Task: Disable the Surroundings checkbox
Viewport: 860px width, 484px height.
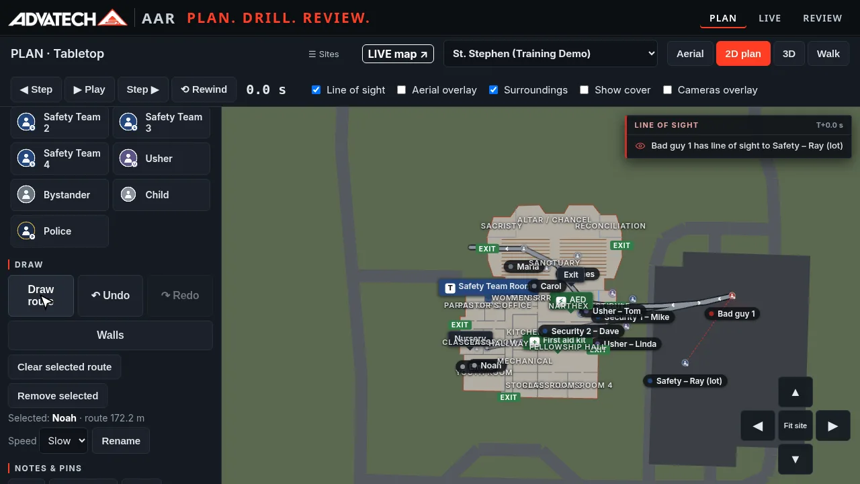Action: point(494,89)
